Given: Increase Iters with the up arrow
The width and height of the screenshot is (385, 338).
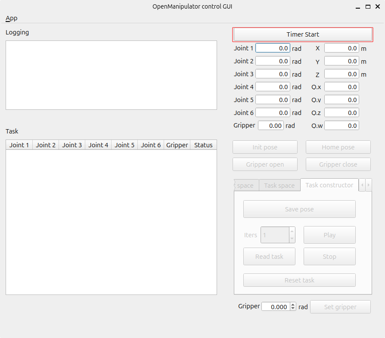Looking at the screenshot, I should click(x=292, y=231).
